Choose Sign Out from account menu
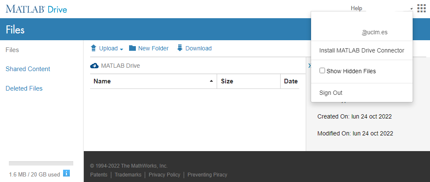 pos(331,93)
